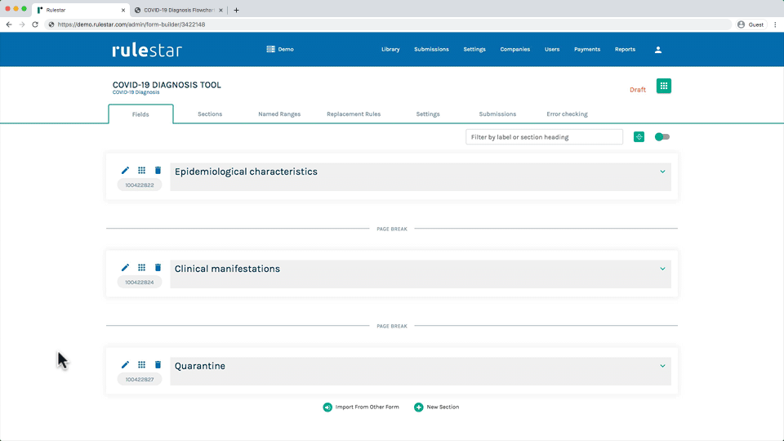Click section ID badge 100422822
This screenshot has height=441, width=784.
pos(140,185)
